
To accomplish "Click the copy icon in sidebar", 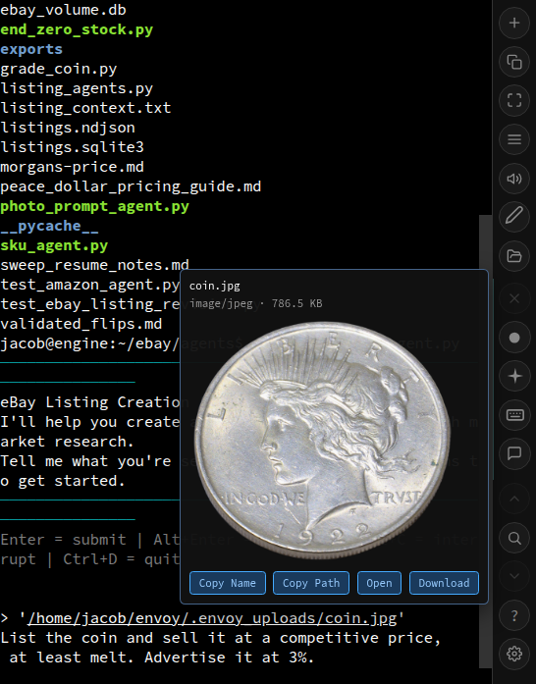I will [x=514, y=62].
